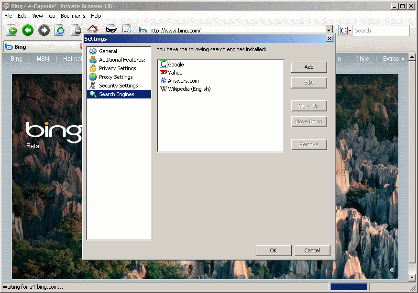The width and height of the screenshot is (418, 293).
Task: Select Google in the installed engines list
Action: click(176, 65)
